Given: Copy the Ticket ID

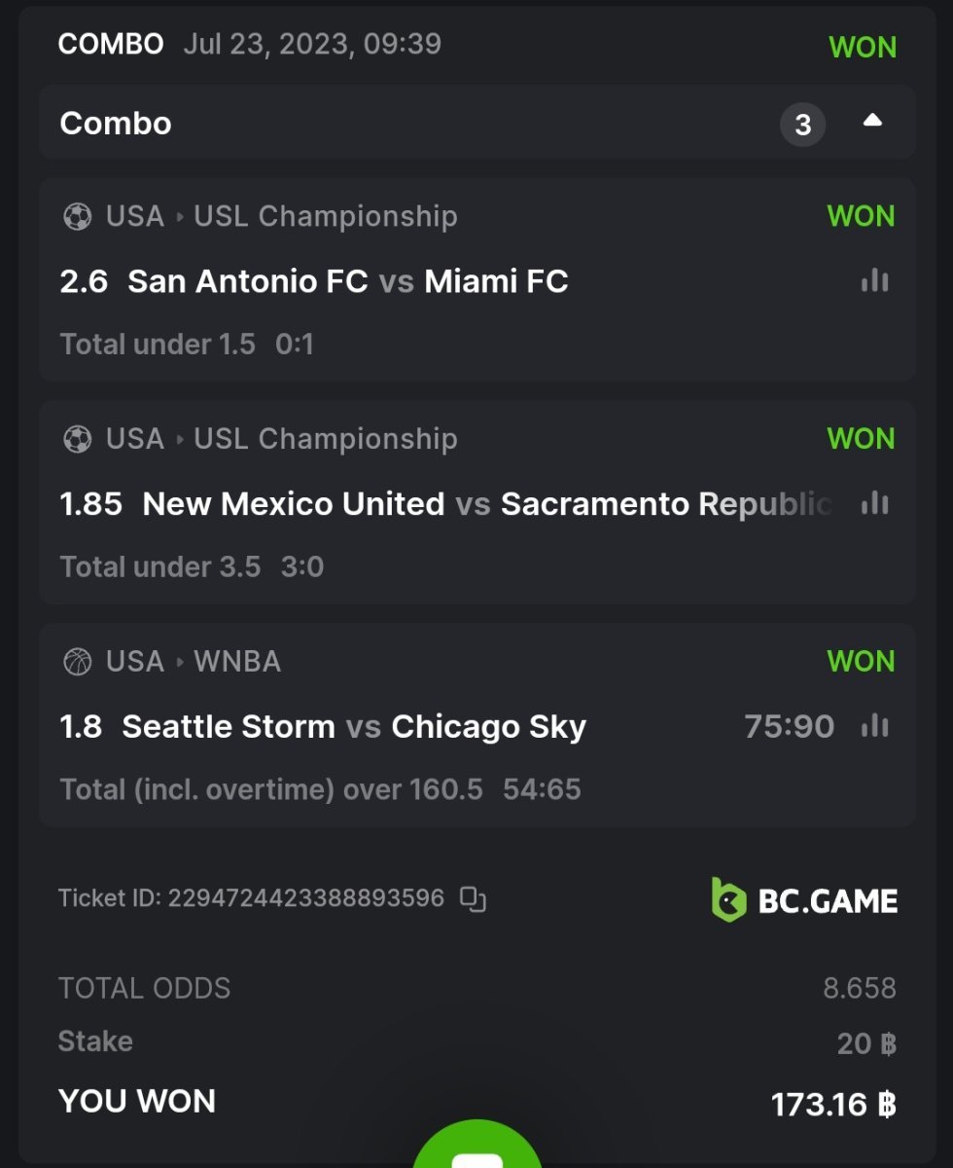Looking at the screenshot, I should tap(473, 898).
